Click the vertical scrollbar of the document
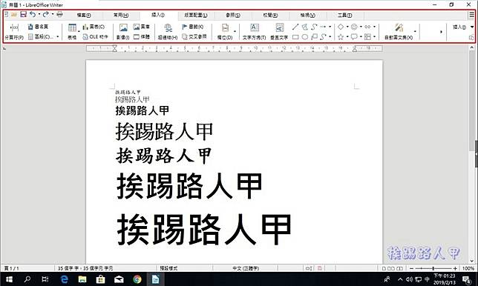The height and width of the screenshot is (286, 478). (471, 154)
